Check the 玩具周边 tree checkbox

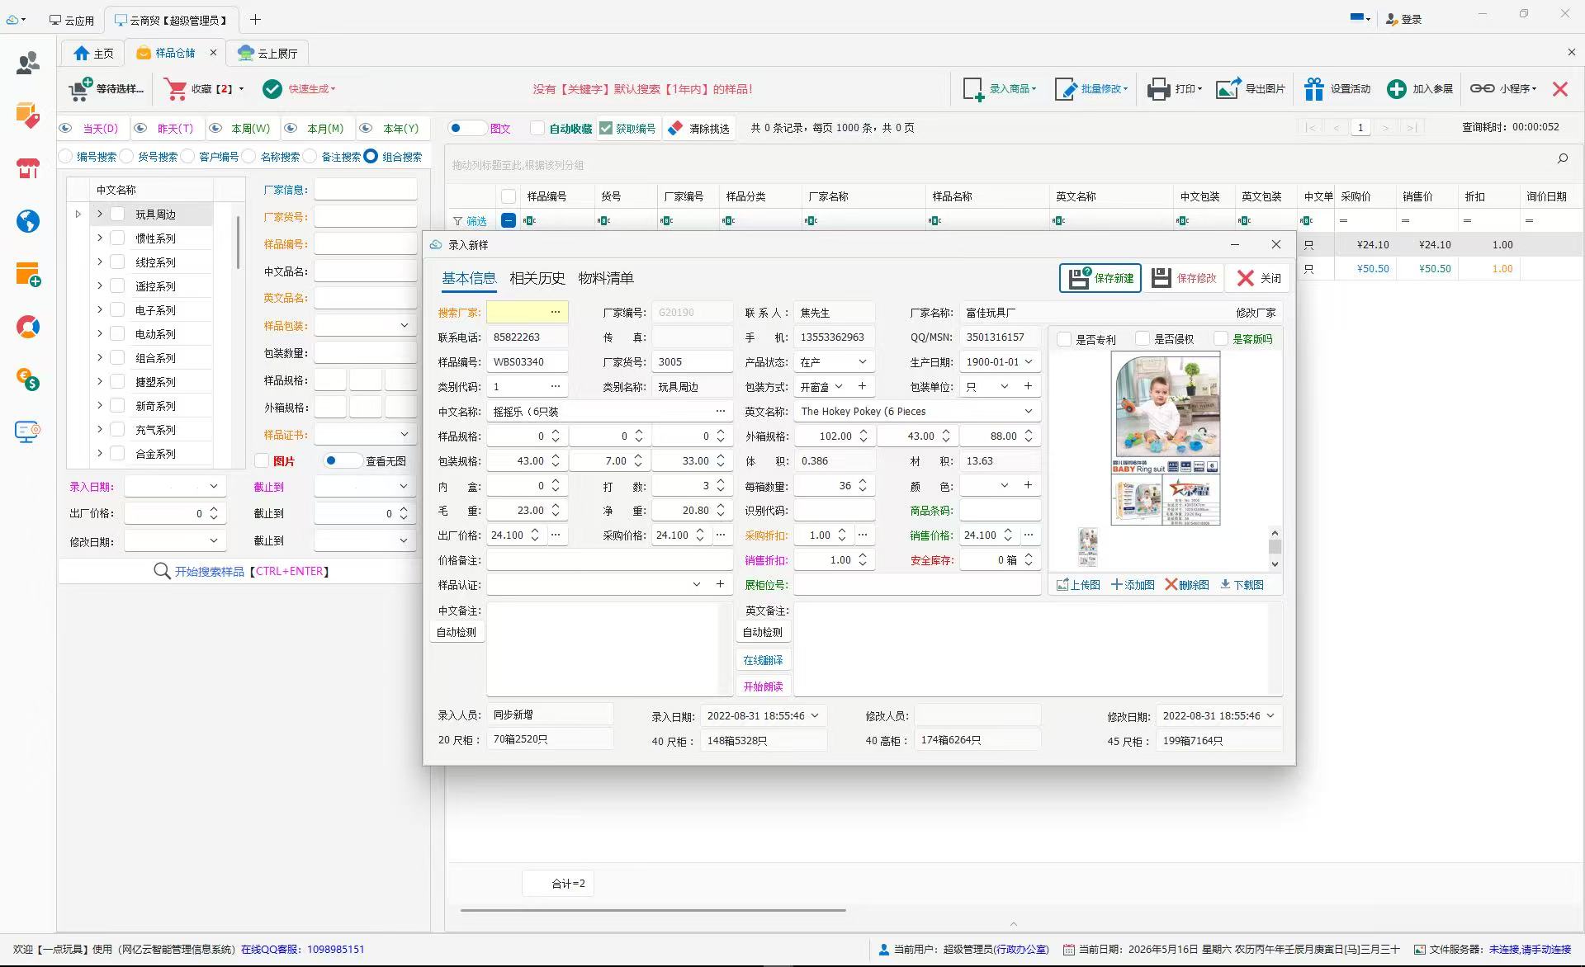click(x=117, y=215)
